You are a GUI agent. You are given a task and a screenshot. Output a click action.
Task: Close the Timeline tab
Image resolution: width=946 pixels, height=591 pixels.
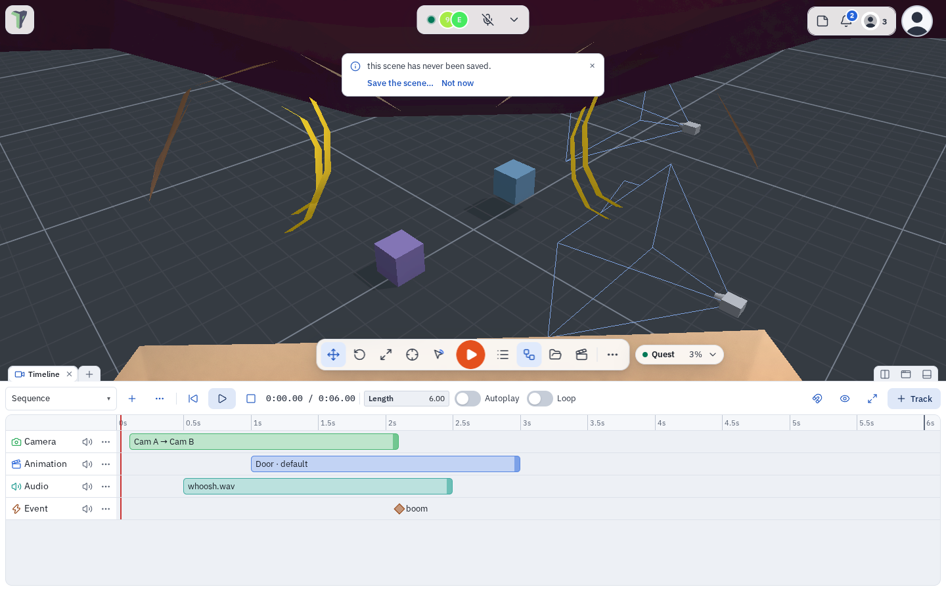[69, 374]
